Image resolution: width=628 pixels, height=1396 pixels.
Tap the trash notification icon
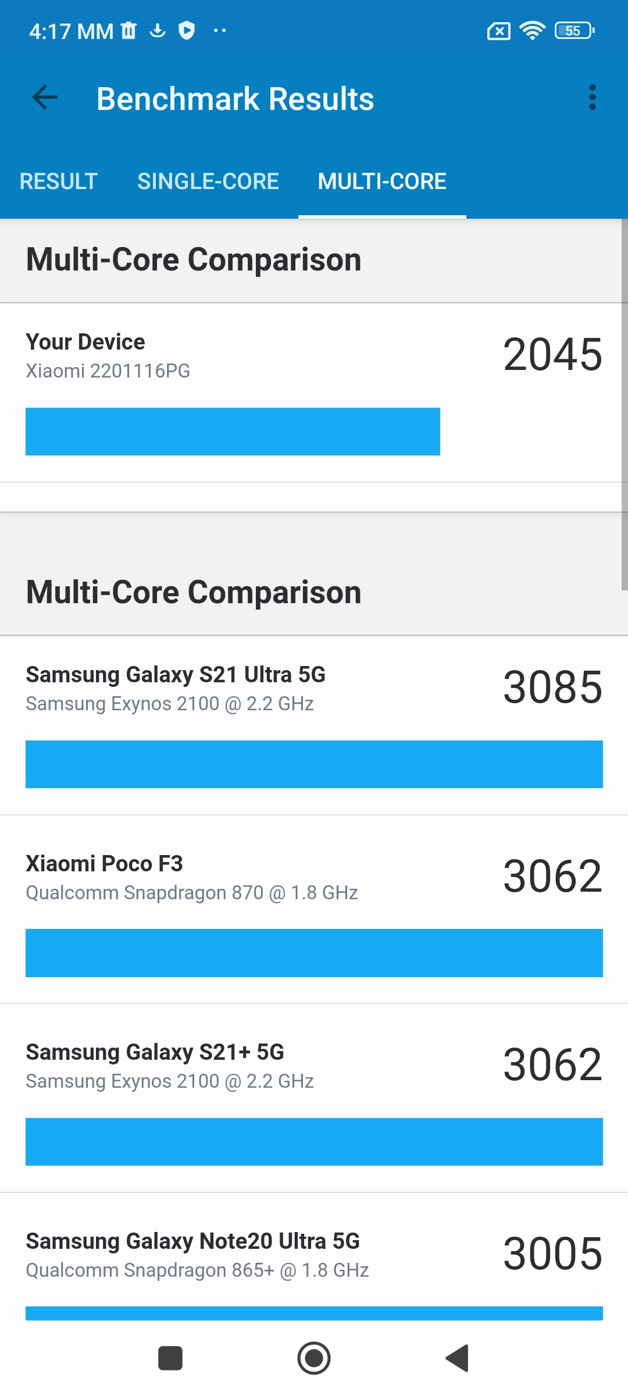coord(129,30)
